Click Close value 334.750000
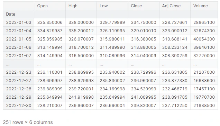This screenshot has width=220, height=126. pos(144,22)
